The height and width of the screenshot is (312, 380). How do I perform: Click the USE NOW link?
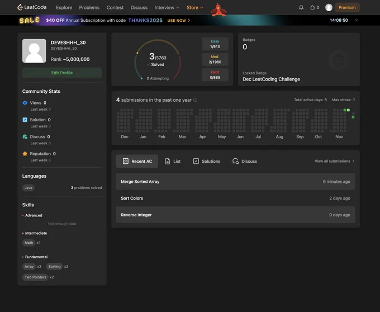tap(179, 20)
